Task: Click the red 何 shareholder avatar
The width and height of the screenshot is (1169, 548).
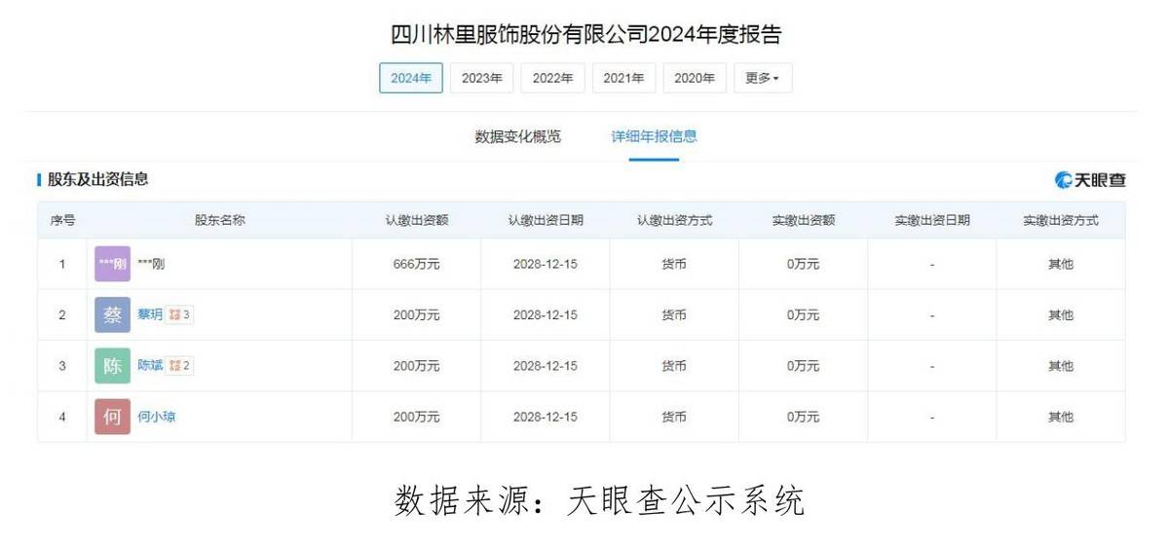Action: 112,417
